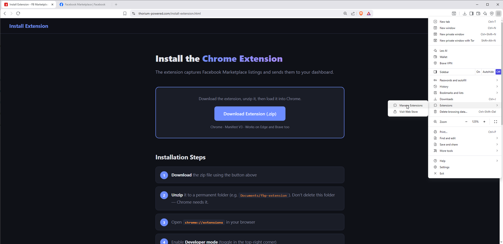Select Manage Extensions in submenu

408,106
